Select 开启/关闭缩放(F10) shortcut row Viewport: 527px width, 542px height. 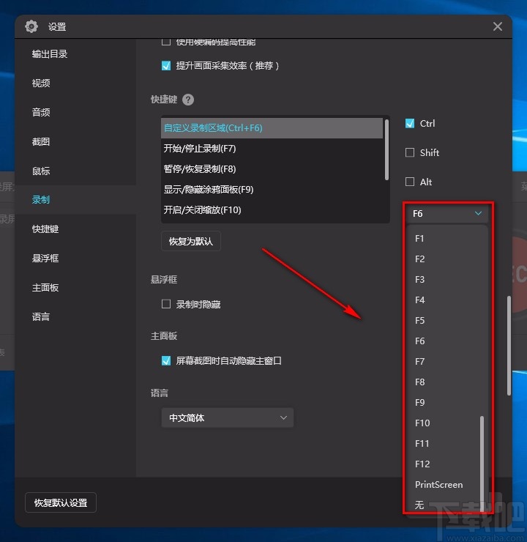click(x=272, y=209)
